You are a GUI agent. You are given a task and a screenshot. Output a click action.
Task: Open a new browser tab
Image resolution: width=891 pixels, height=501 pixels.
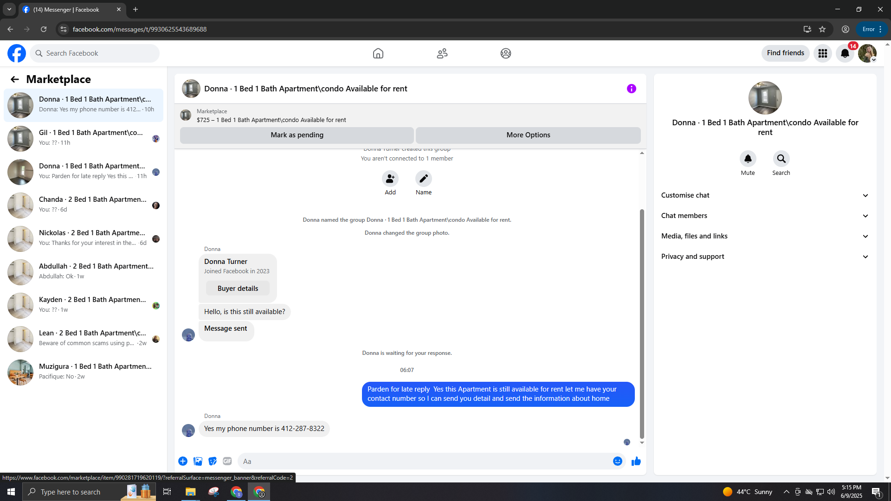136,9
